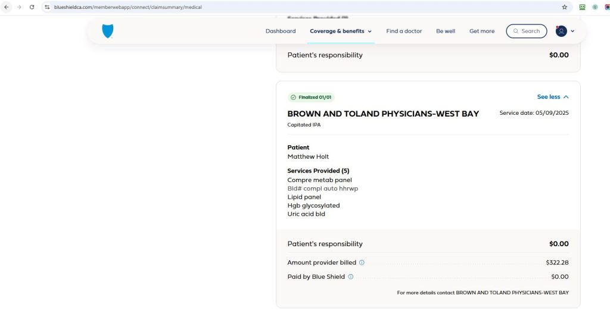Collapse the claim with See less

coord(553,97)
